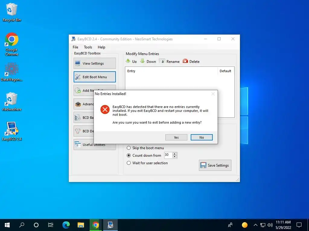
Task: Increase countdown with up spinner arrow
Action: [175, 154]
